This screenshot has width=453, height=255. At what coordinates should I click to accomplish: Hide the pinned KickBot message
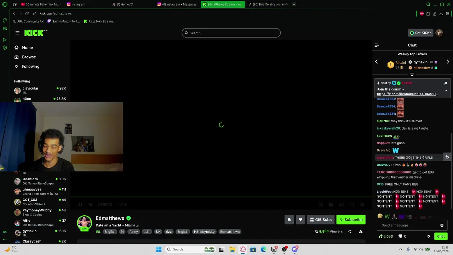[x=446, y=83]
